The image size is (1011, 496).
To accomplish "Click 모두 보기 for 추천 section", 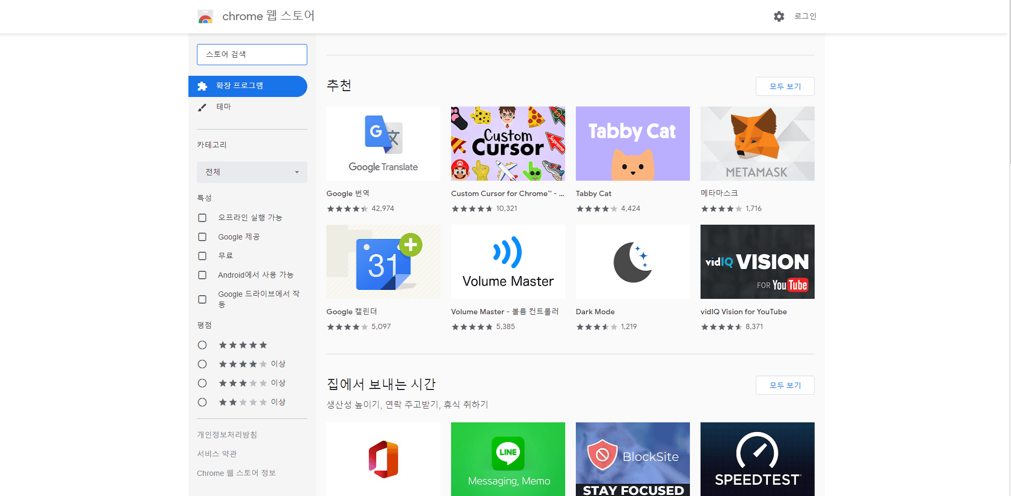I will 785,86.
